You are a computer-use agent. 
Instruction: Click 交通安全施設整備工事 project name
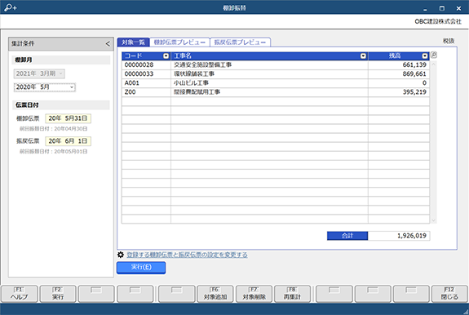pos(203,65)
